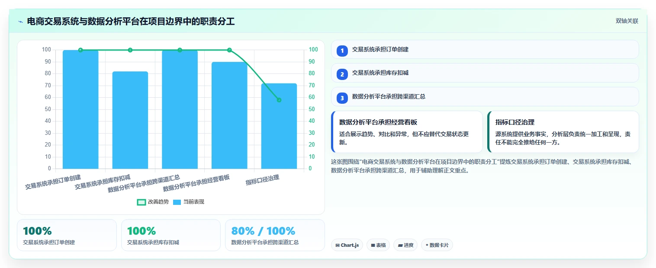
Task: Click the 双轴关联 label in the header
Action: pyautogui.click(x=627, y=21)
